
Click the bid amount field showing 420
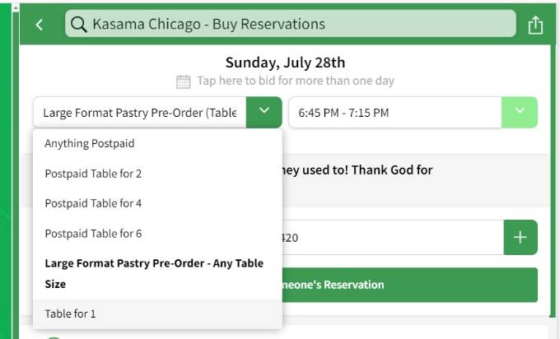click(391, 238)
